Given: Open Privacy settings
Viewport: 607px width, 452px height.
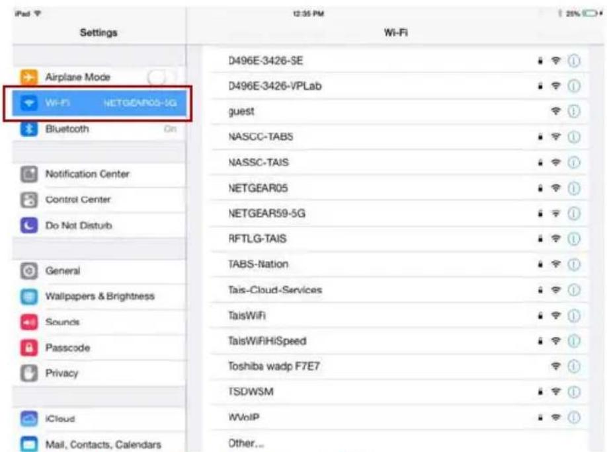Looking at the screenshot, I should pyautogui.click(x=99, y=373).
